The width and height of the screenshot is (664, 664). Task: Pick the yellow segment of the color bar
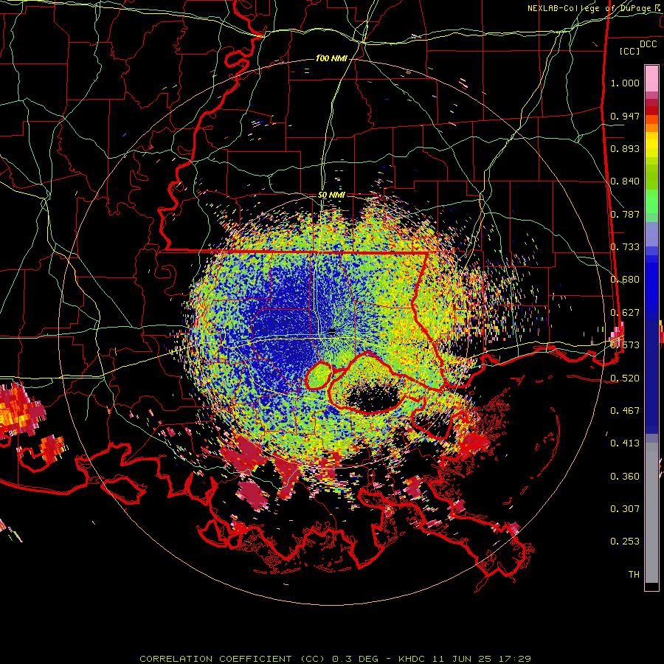click(x=651, y=145)
